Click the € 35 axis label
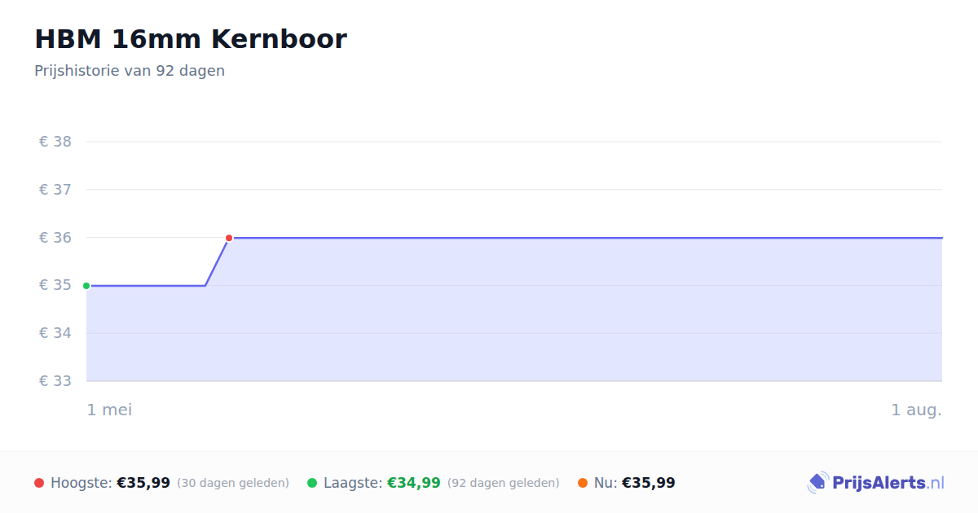 [x=55, y=285]
